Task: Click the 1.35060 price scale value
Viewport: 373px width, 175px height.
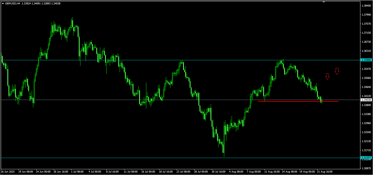Action: 366,78
